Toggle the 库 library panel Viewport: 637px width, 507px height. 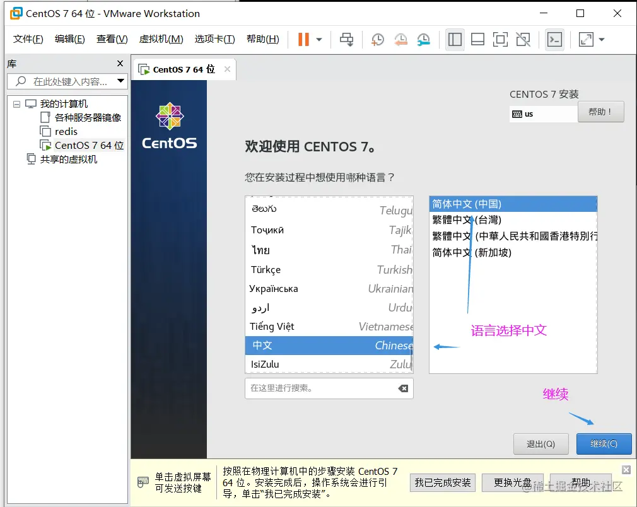(x=455, y=39)
